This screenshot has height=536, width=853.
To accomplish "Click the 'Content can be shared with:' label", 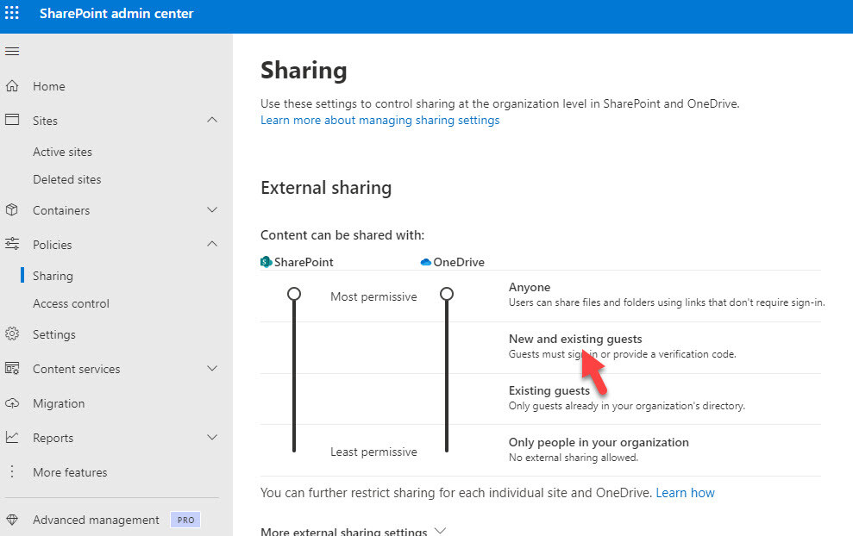I will click(x=342, y=235).
